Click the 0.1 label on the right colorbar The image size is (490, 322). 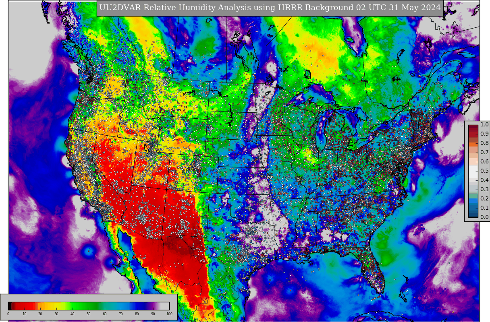[x=484, y=208]
